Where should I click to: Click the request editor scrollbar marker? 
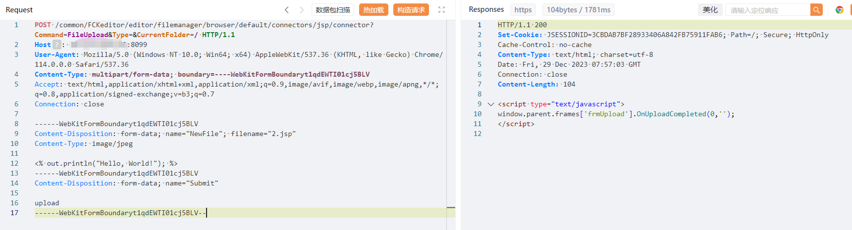pos(451,208)
